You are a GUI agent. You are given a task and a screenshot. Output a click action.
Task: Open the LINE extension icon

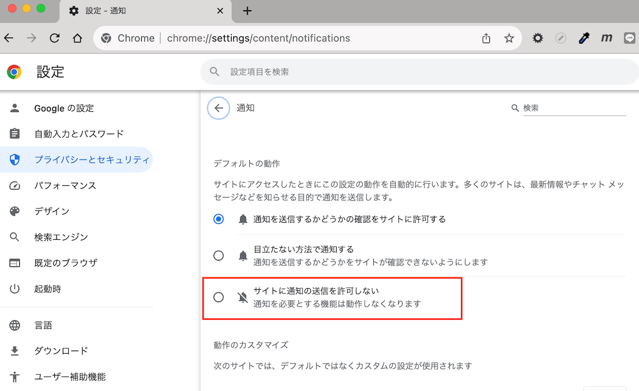click(630, 38)
